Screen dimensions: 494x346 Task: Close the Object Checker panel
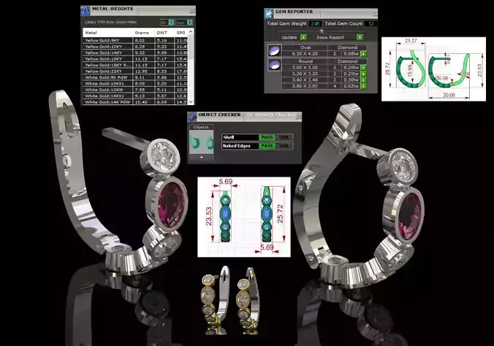coord(298,117)
